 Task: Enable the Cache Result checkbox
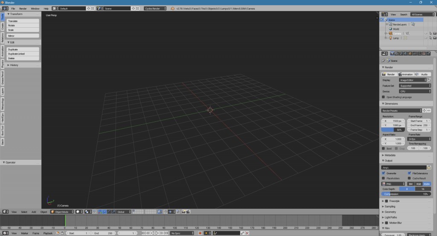tap(409, 178)
